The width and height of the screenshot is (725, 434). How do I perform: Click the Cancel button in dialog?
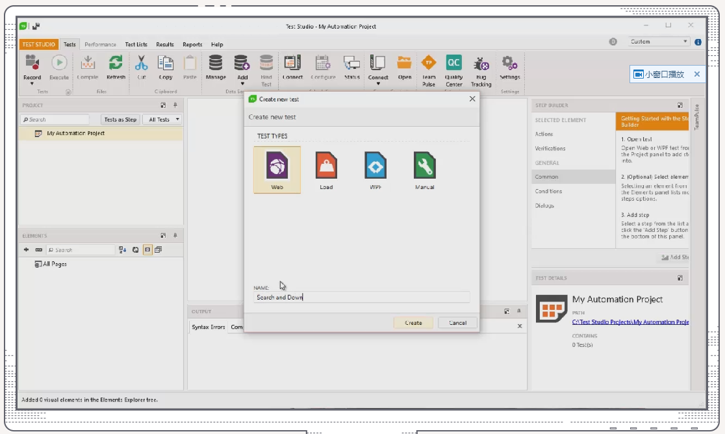[457, 323]
